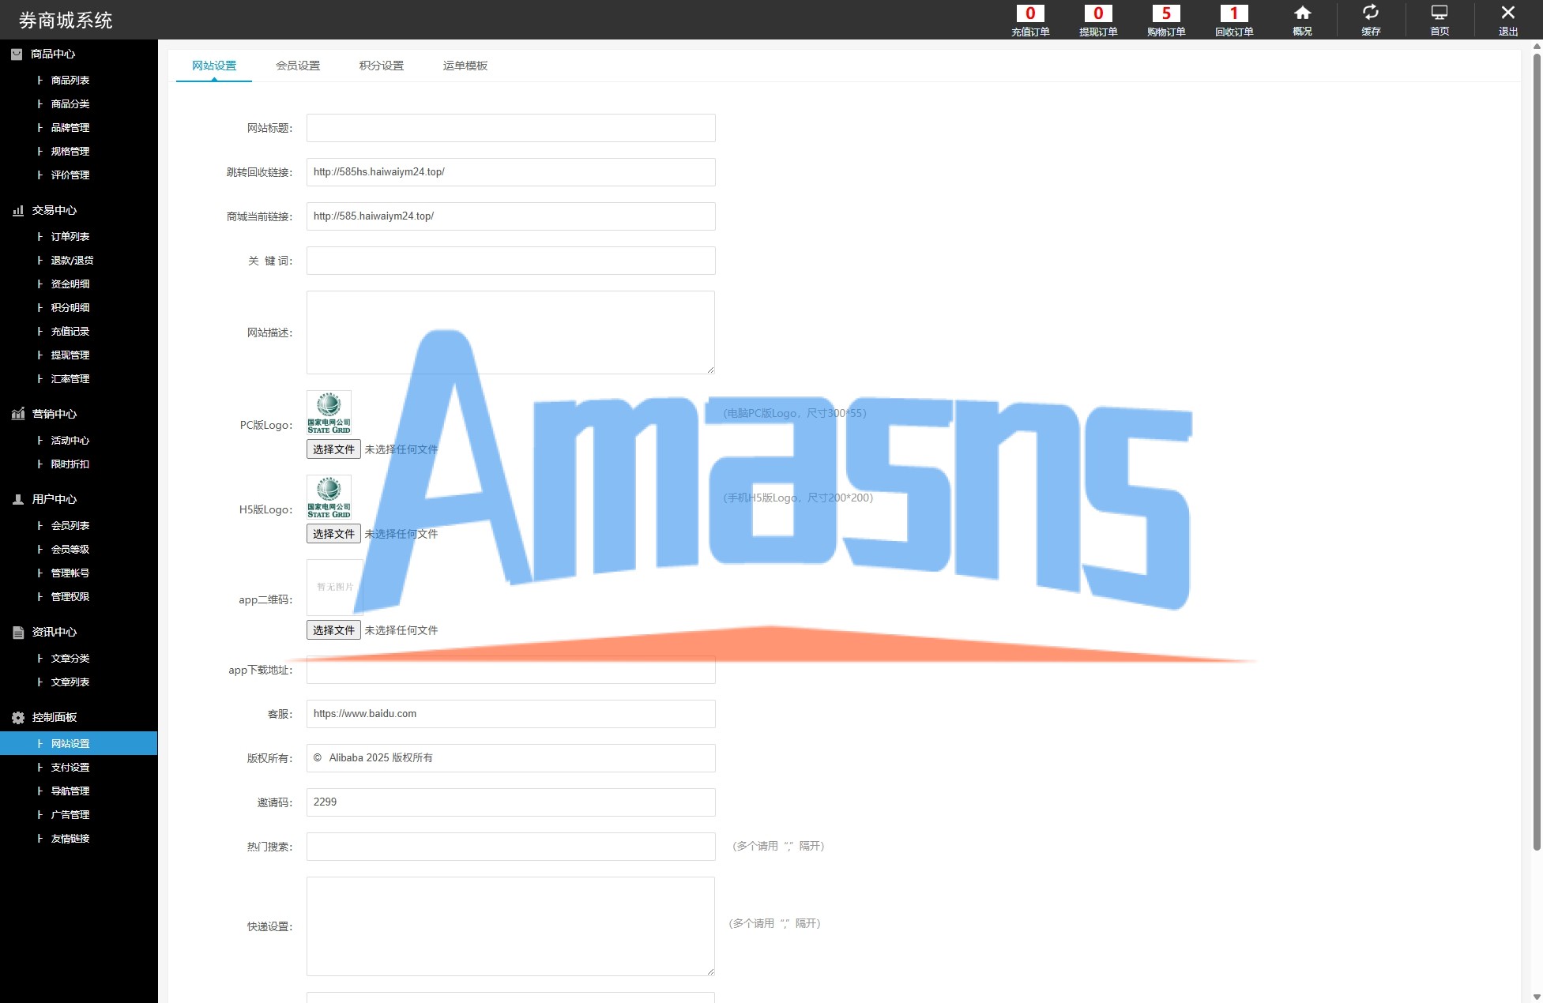Click the 控制面板 gear icon
The image size is (1543, 1003).
18,717
